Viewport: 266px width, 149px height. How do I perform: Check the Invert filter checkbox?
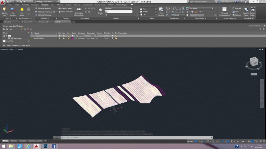[4, 41]
